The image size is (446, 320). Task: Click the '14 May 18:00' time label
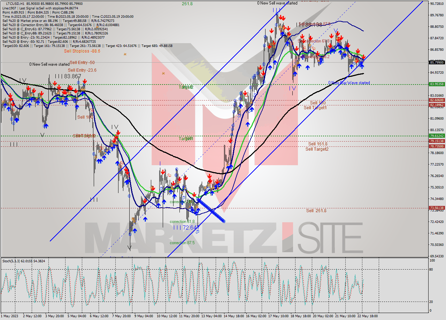click(234, 316)
